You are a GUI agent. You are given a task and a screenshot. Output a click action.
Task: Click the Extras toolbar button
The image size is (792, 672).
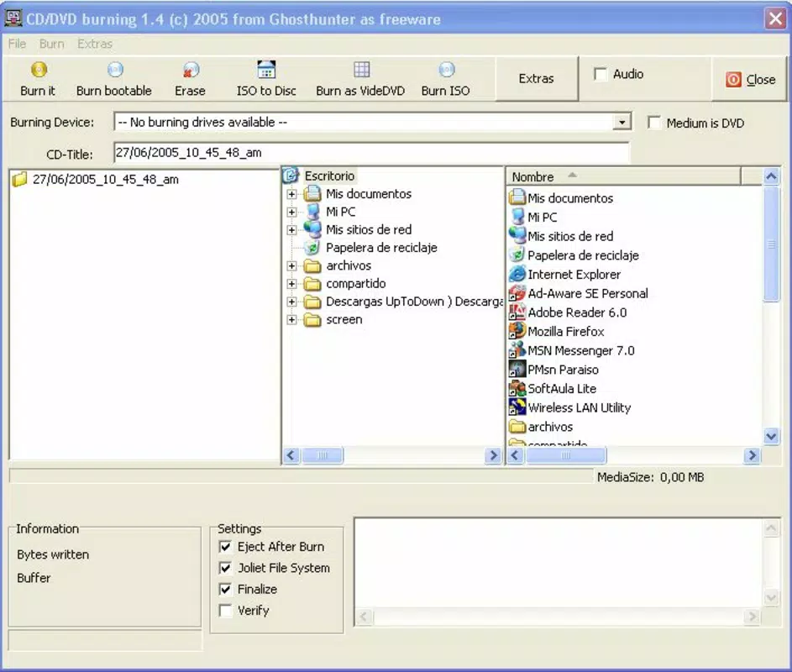click(x=537, y=78)
